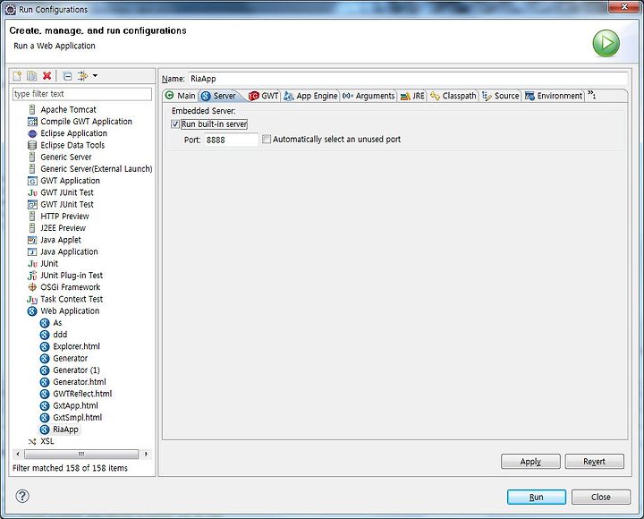Viewport: 644px width, 519px height.
Task: Click the help question mark icon
Action: click(x=22, y=496)
